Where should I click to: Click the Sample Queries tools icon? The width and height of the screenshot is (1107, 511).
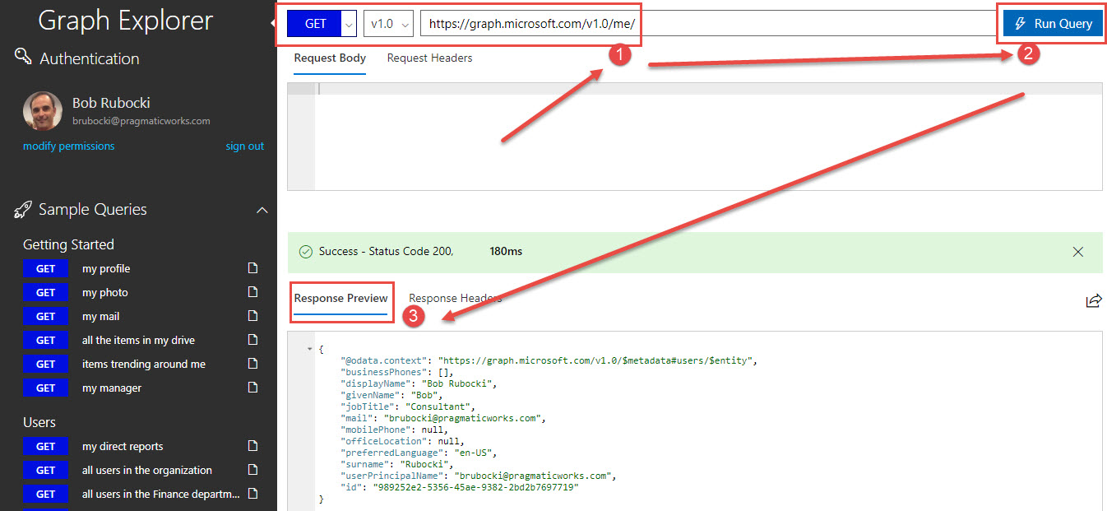22,209
